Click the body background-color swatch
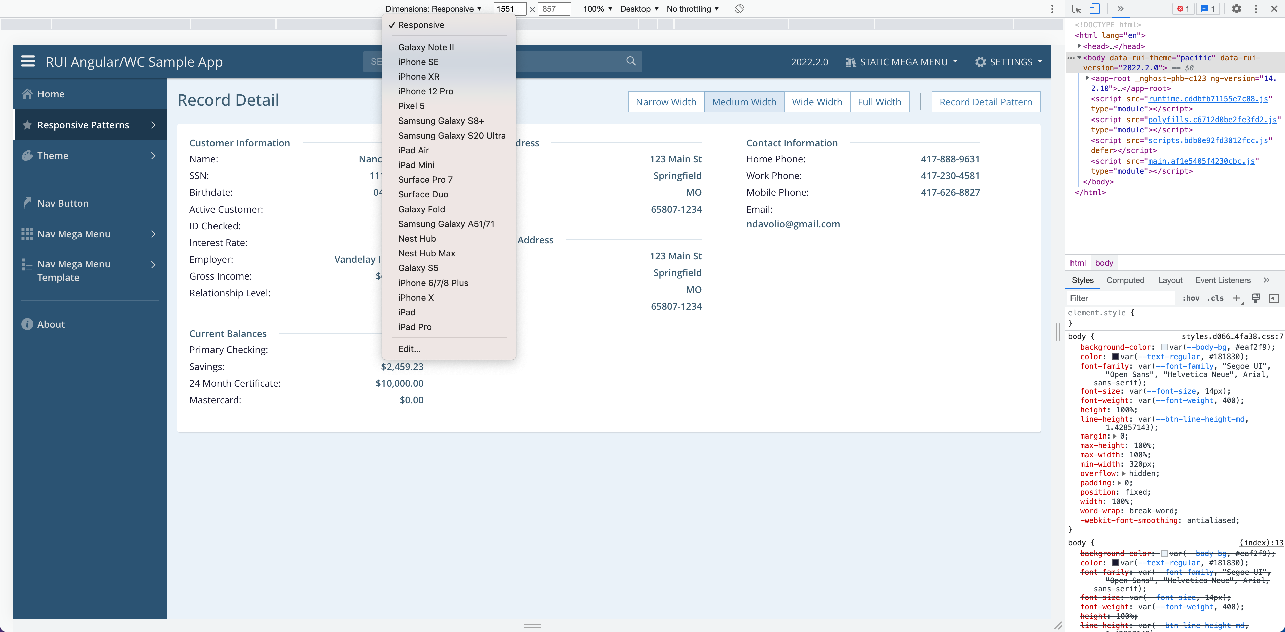Image resolution: width=1285 pixels, height=632 pixels. 1164,347
